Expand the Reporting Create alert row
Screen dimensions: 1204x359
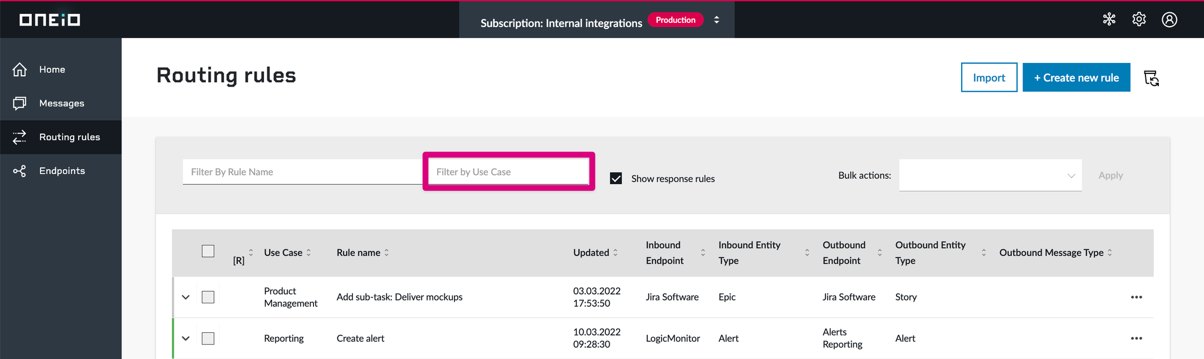(x=186, y=338)
